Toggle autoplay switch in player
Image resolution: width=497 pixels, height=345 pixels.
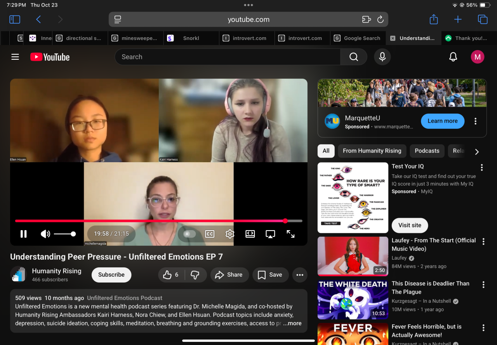pyautogui.click(x=189, y=234)
